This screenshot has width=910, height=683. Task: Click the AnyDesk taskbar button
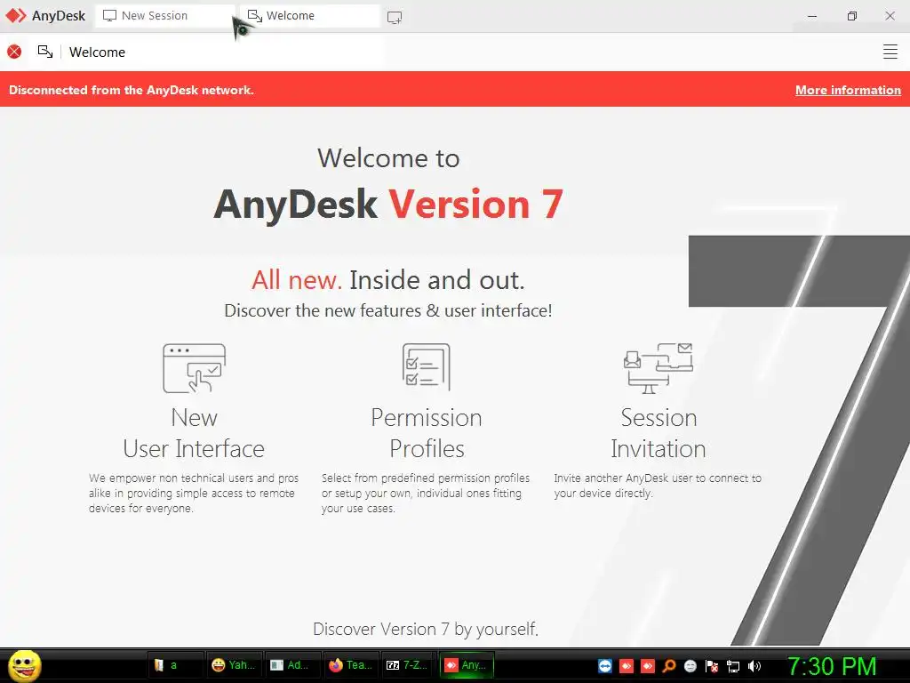pyautogui.click(x=467, y=665)
